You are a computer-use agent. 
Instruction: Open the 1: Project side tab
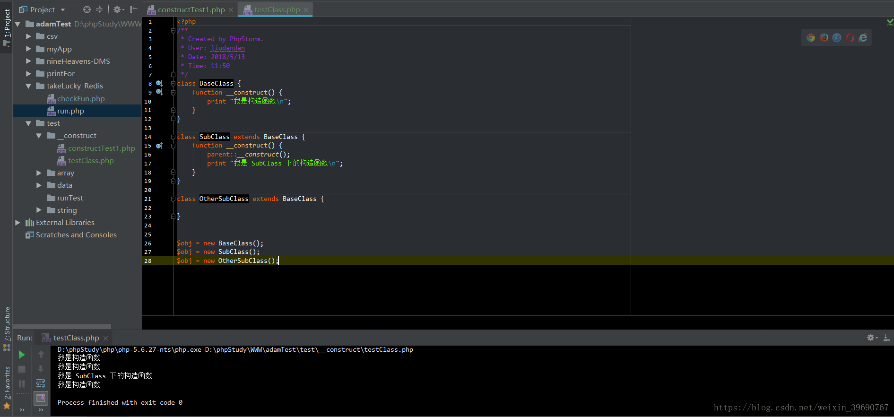click(x=7, y=27)
